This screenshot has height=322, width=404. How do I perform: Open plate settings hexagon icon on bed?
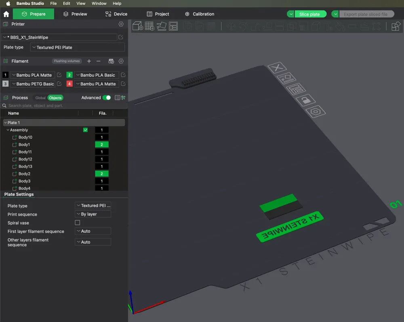315,111
